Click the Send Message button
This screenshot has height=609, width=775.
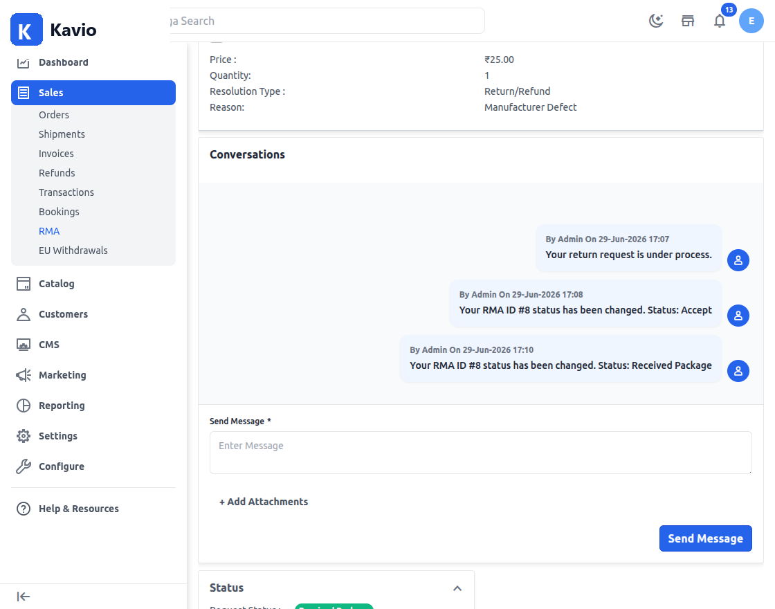click(x=705, y=538)
